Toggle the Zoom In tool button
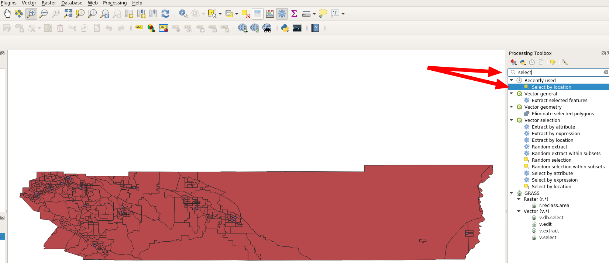609x263 pixels. click(x=31, y=14)
